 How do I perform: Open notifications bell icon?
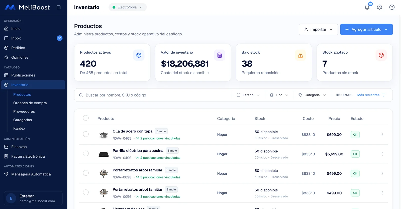367,7
